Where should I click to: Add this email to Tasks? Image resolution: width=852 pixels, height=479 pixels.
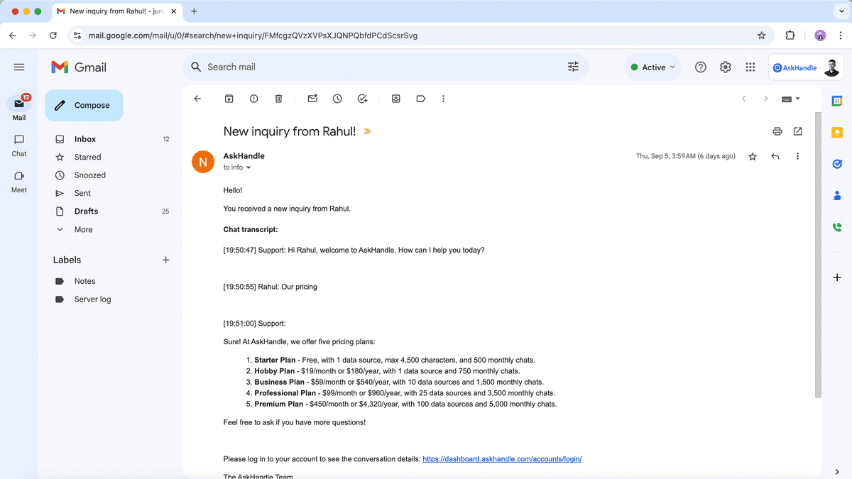[362, 99]
